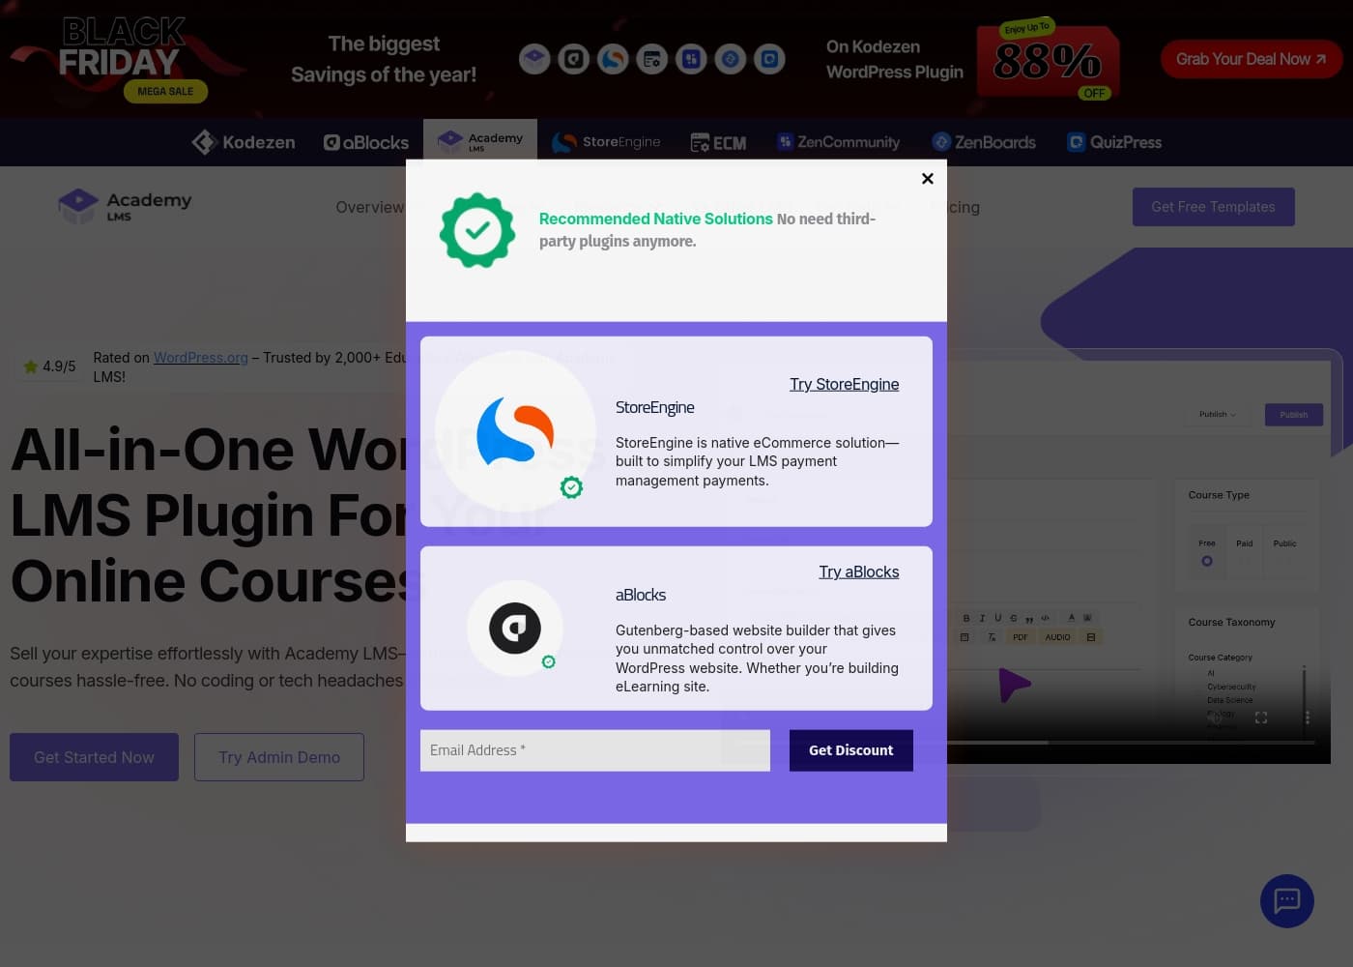Click the Academy LMS site logo
The height and width of the screenshot is (967, 1353).
(x=125, y=206)
